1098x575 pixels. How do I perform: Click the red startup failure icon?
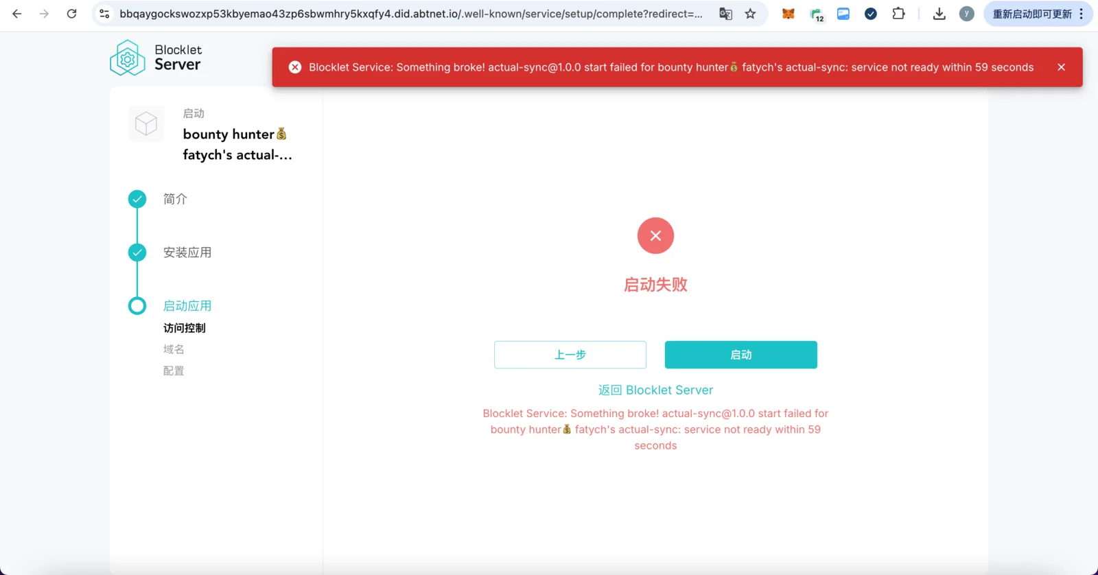coord(655,236)
